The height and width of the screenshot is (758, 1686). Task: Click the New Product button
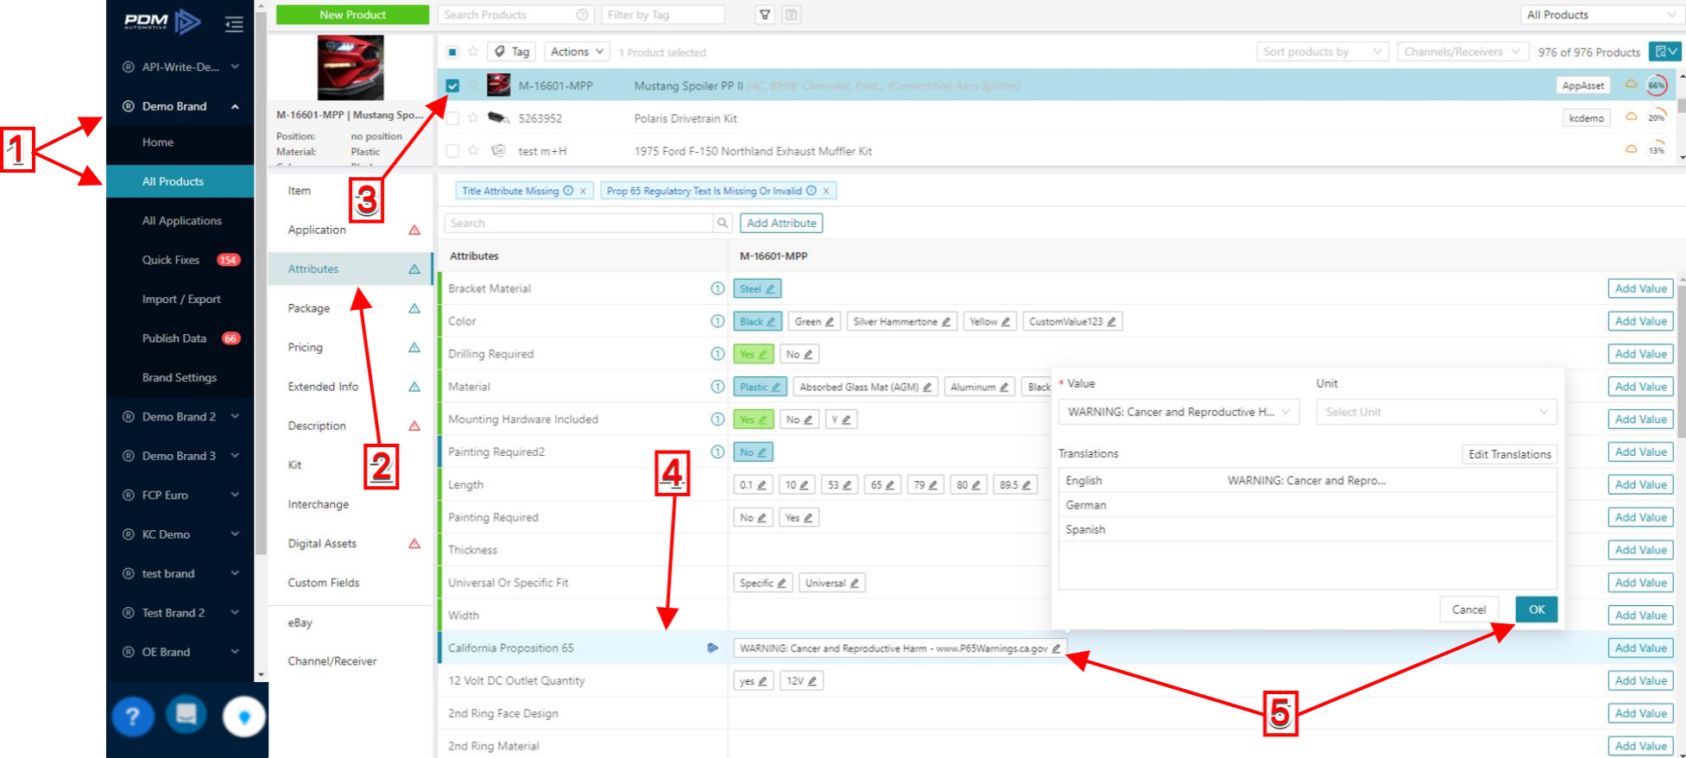point(352,15)
